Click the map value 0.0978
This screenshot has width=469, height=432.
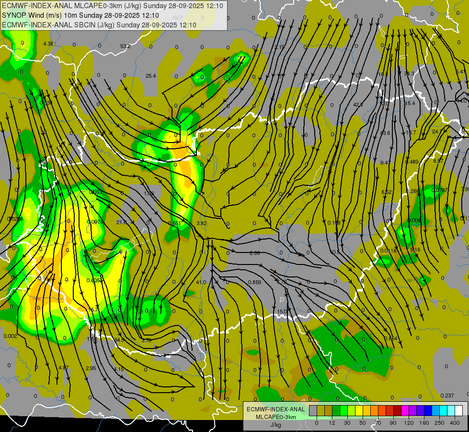(x=95, y=222)
